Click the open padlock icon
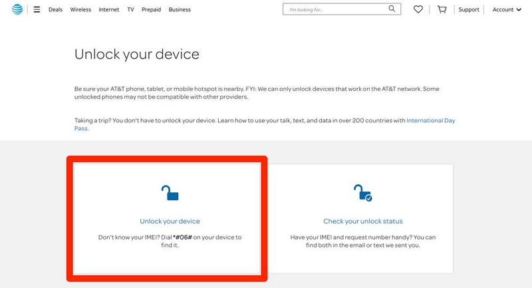 pos(170,193)
